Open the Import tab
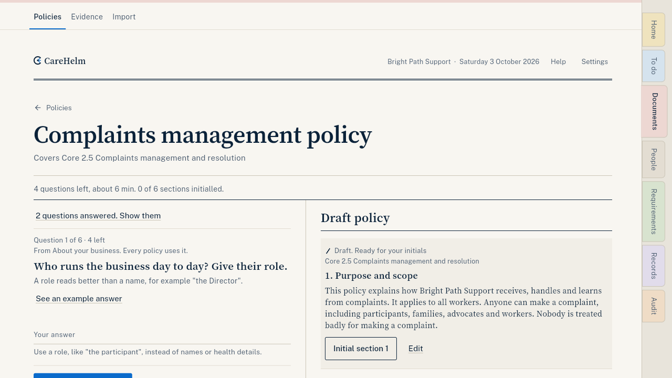The width and height of the screenshot is (672, 378). click(124, 17)
